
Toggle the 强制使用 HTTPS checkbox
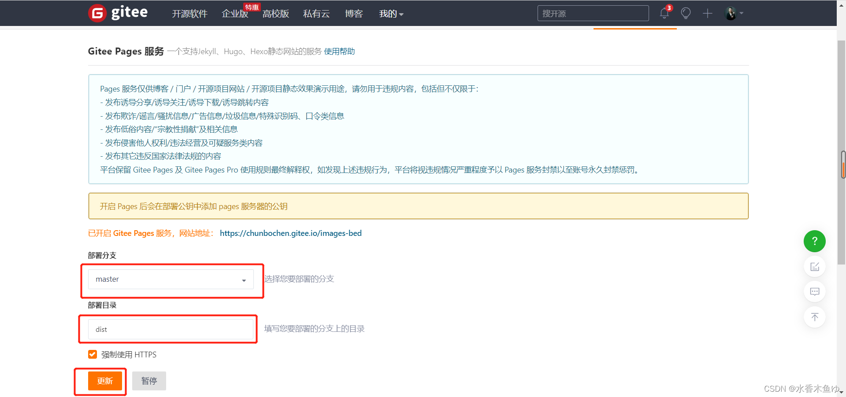point(93,354)
